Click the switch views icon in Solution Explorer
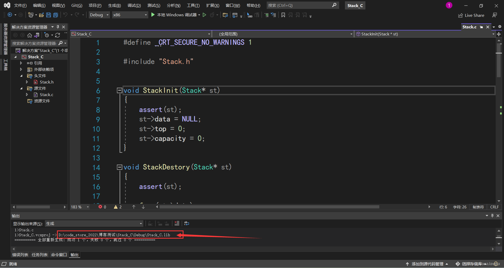Image resolution: width=504 pixels, height=268 pixels. coord(37,35)
